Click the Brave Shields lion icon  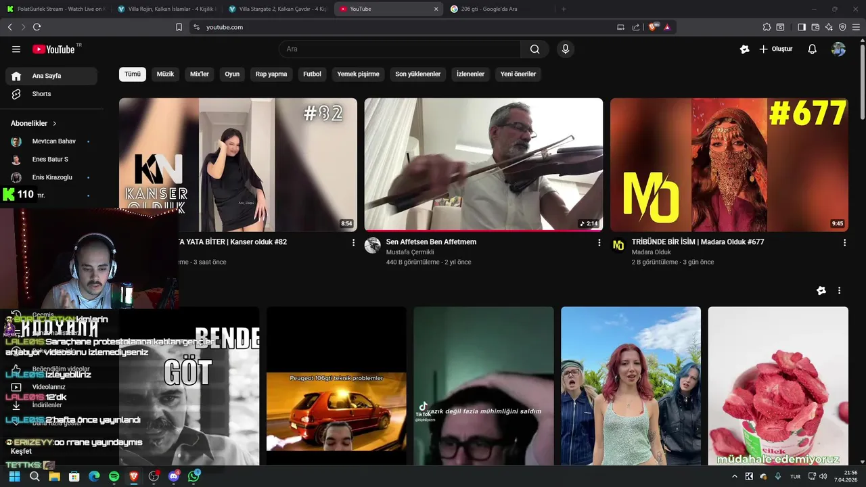[652, 27]
